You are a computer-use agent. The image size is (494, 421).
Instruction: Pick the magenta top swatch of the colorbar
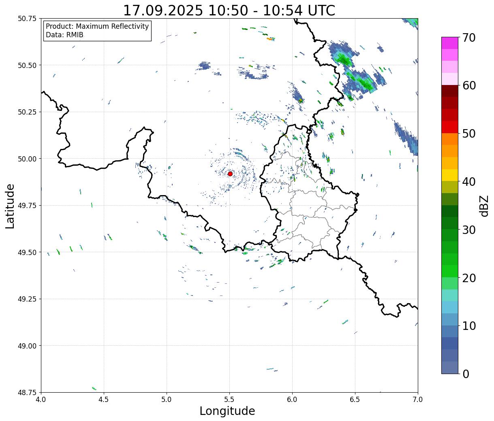click(x=450, y=43)
